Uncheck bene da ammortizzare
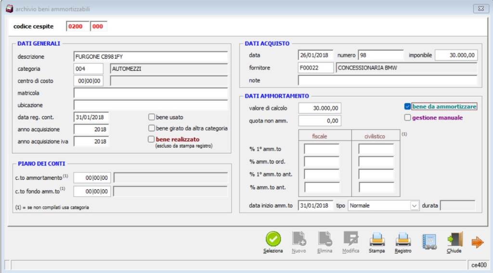Screen dimensions: 493x273 [407, 106]
